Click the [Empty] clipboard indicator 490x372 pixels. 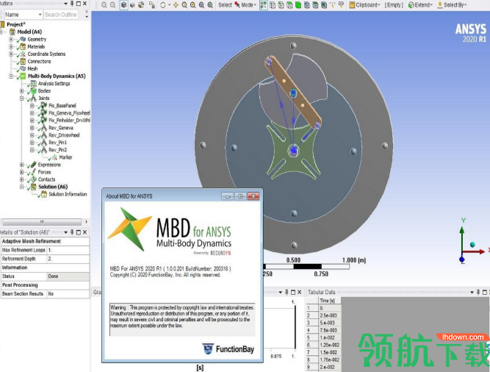(394, 5)
